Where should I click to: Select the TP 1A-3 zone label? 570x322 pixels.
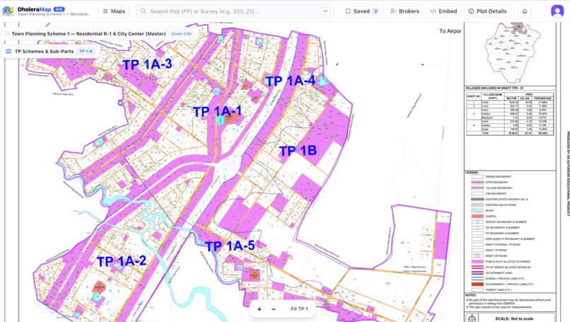pyautogui.click(x=147, y=64)
